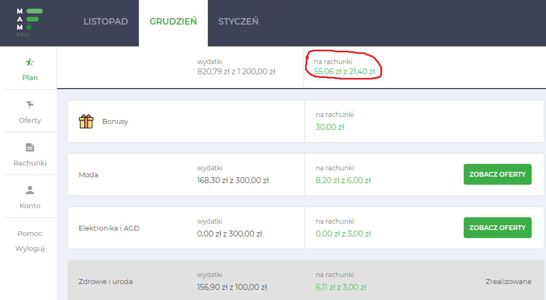Go to the Styczeń tab
Image resolution: width=546 pixels, height=300 pixels.
point(238,22)
